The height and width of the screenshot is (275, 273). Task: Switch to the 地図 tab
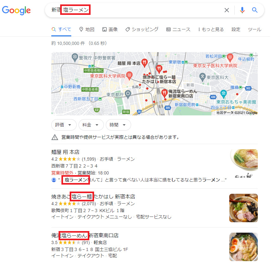[x=87, y=29]
